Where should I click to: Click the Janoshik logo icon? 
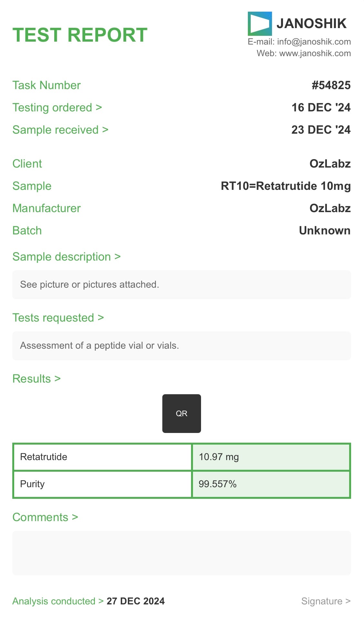pyautogui.click(x=259, y=24)
